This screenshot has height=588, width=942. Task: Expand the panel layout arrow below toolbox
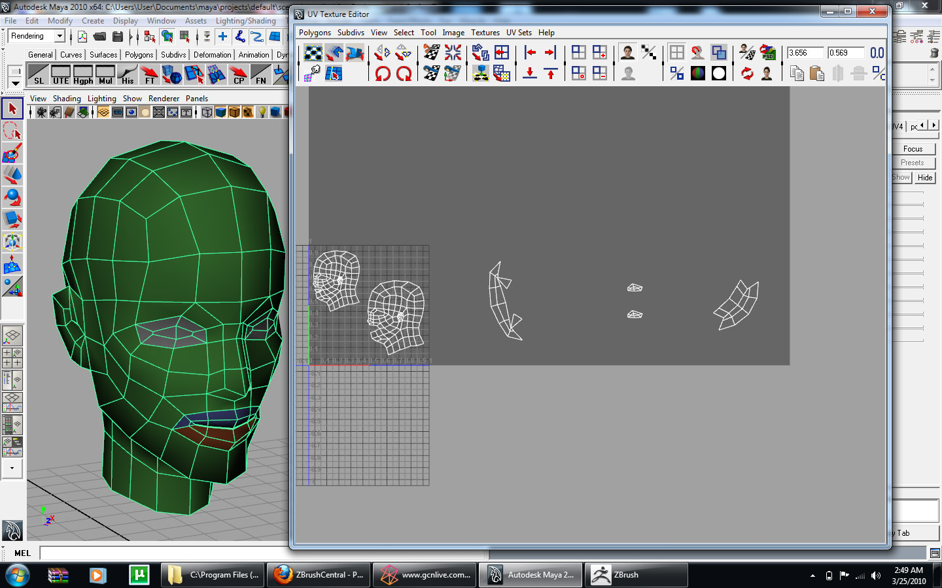(x=12, y=468)
